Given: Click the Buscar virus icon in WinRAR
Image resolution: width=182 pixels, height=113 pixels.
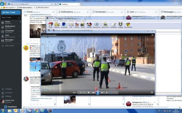Looking at the screenshot, I should [105, 25].
